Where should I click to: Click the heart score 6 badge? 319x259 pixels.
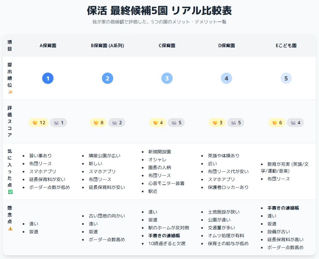click(277, 123)
